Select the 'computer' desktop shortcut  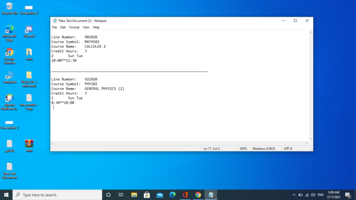(9, 77)
